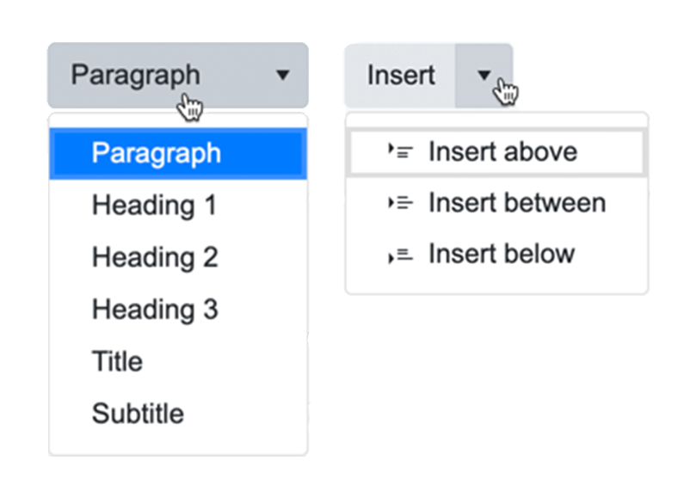This screenshot has height=485, width=678.
Task: Choose the Insert above menu entry
Action: point(502,152)
